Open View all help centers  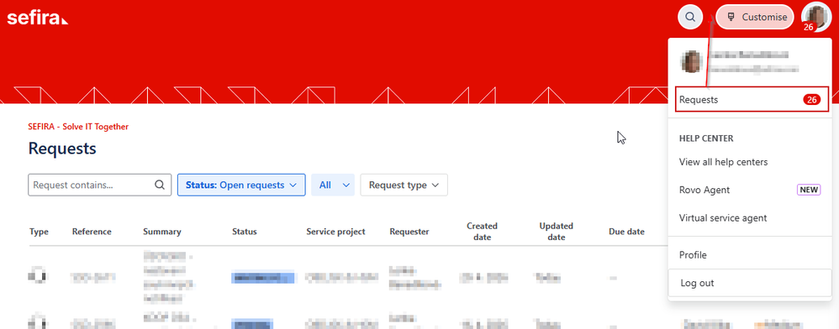723,162
